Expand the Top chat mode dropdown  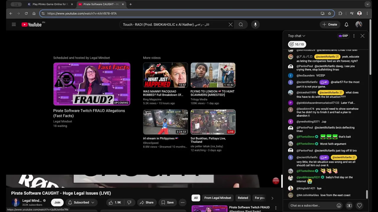coord(297,36)
